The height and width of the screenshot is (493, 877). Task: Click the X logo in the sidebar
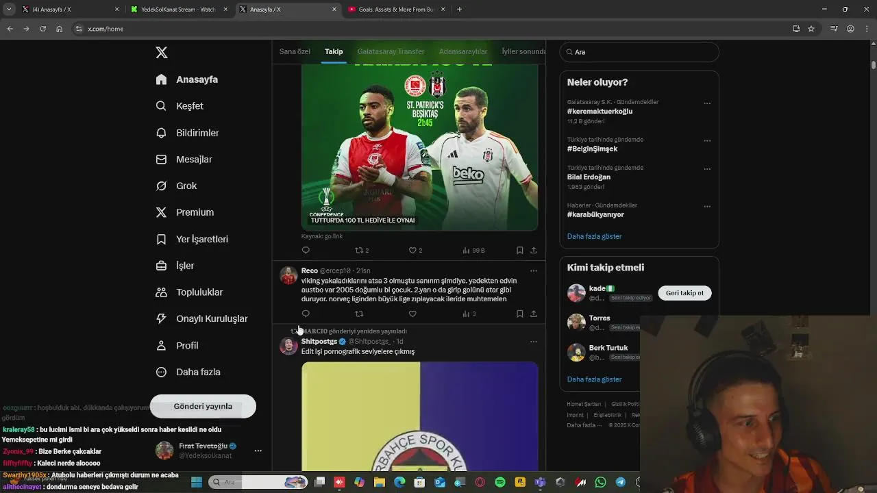162,53
